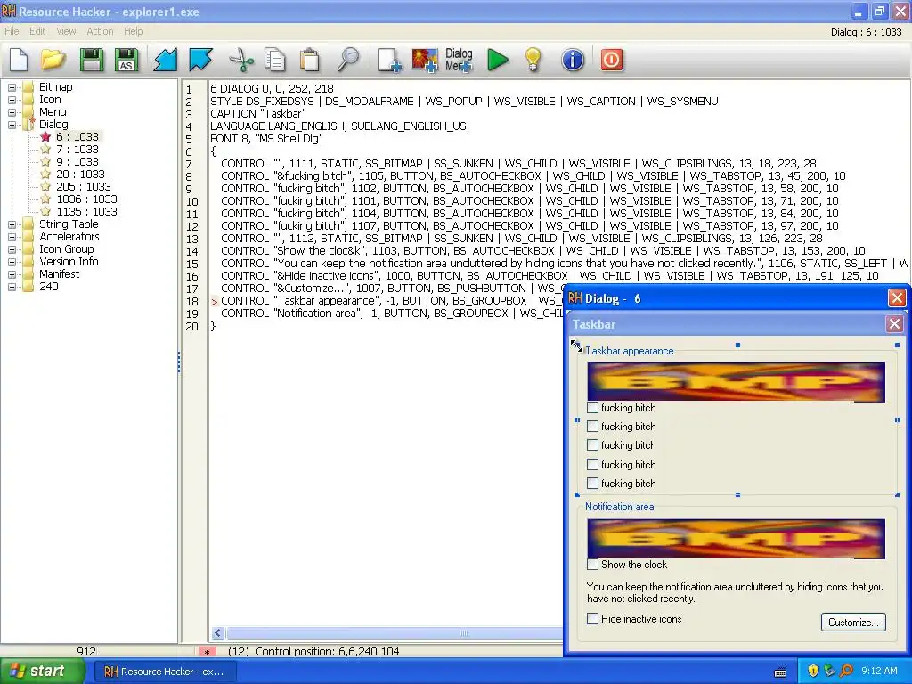Click the Dialog Menu insert icon
Screen dimensions: 912x684
click(x=459, y=60)
